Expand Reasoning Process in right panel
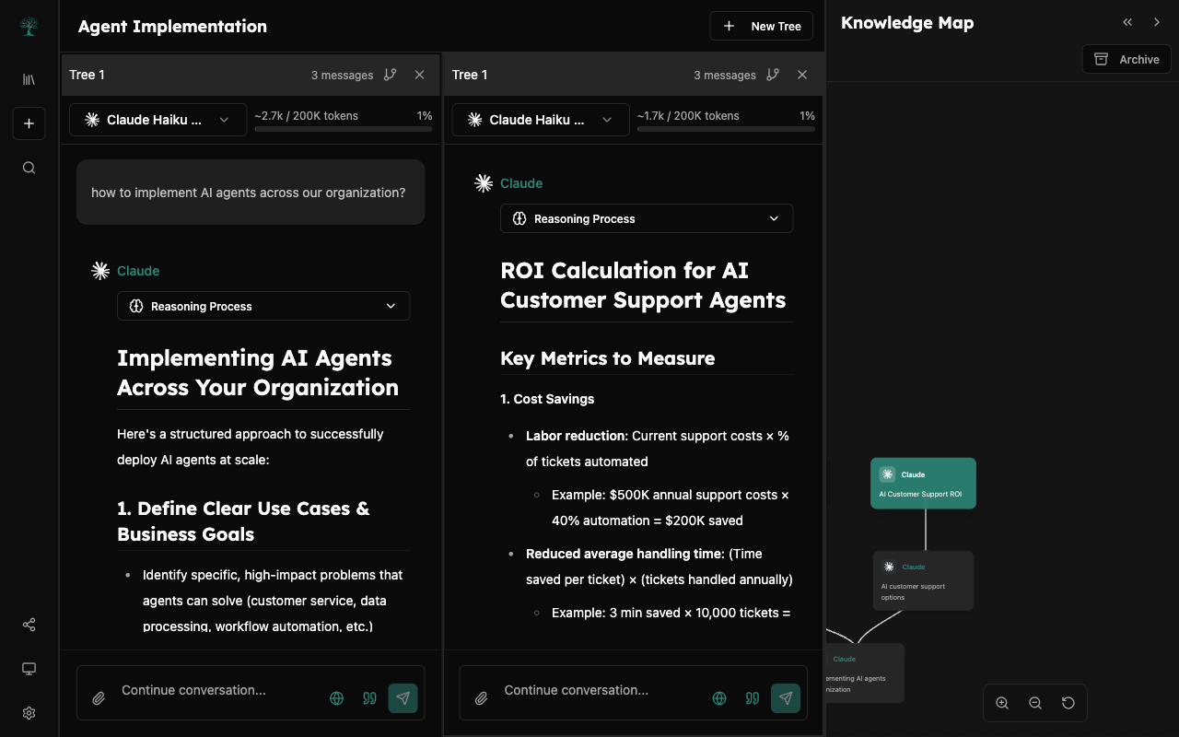This screenshot has width=1179, height=737. (x=646, y=218)
